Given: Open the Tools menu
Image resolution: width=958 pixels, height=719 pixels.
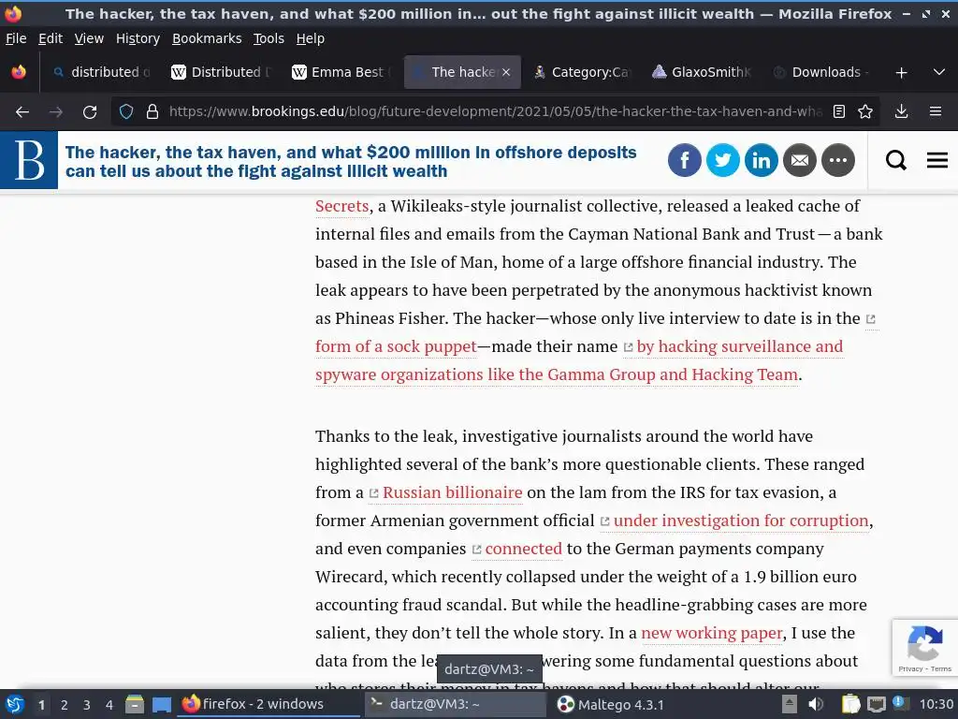Looking at the screenshot, I should 269,38.
